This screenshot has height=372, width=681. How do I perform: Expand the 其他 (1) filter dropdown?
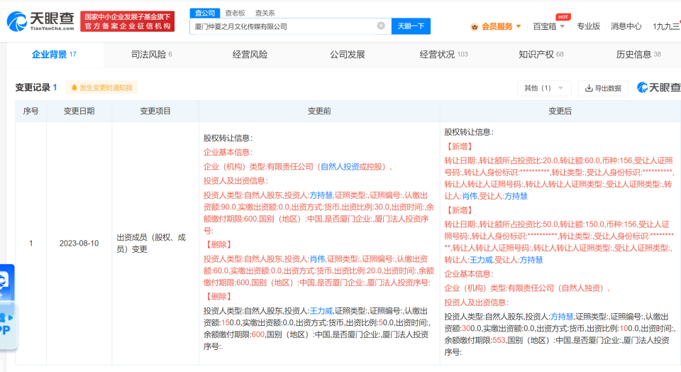(x=543, y=88)
